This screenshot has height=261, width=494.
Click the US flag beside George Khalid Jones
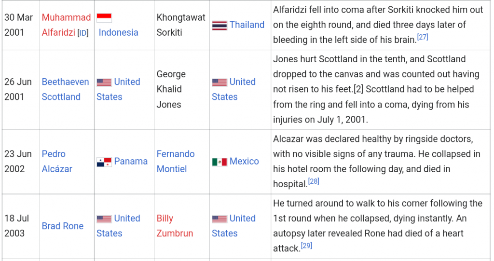220,82
